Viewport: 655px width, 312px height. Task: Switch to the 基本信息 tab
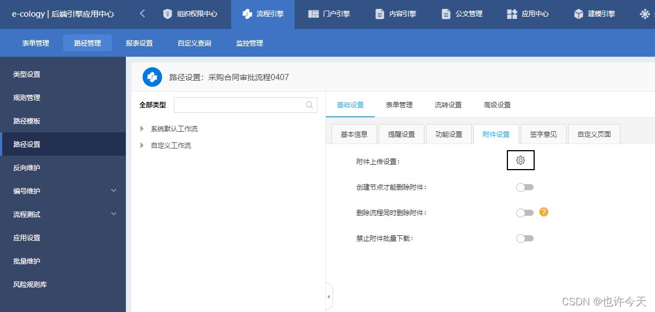click(354, 135)
